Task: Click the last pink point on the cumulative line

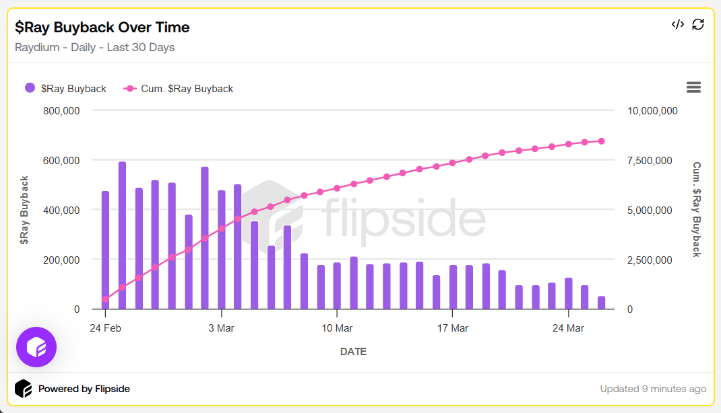Action: click(x=601, y=141)
